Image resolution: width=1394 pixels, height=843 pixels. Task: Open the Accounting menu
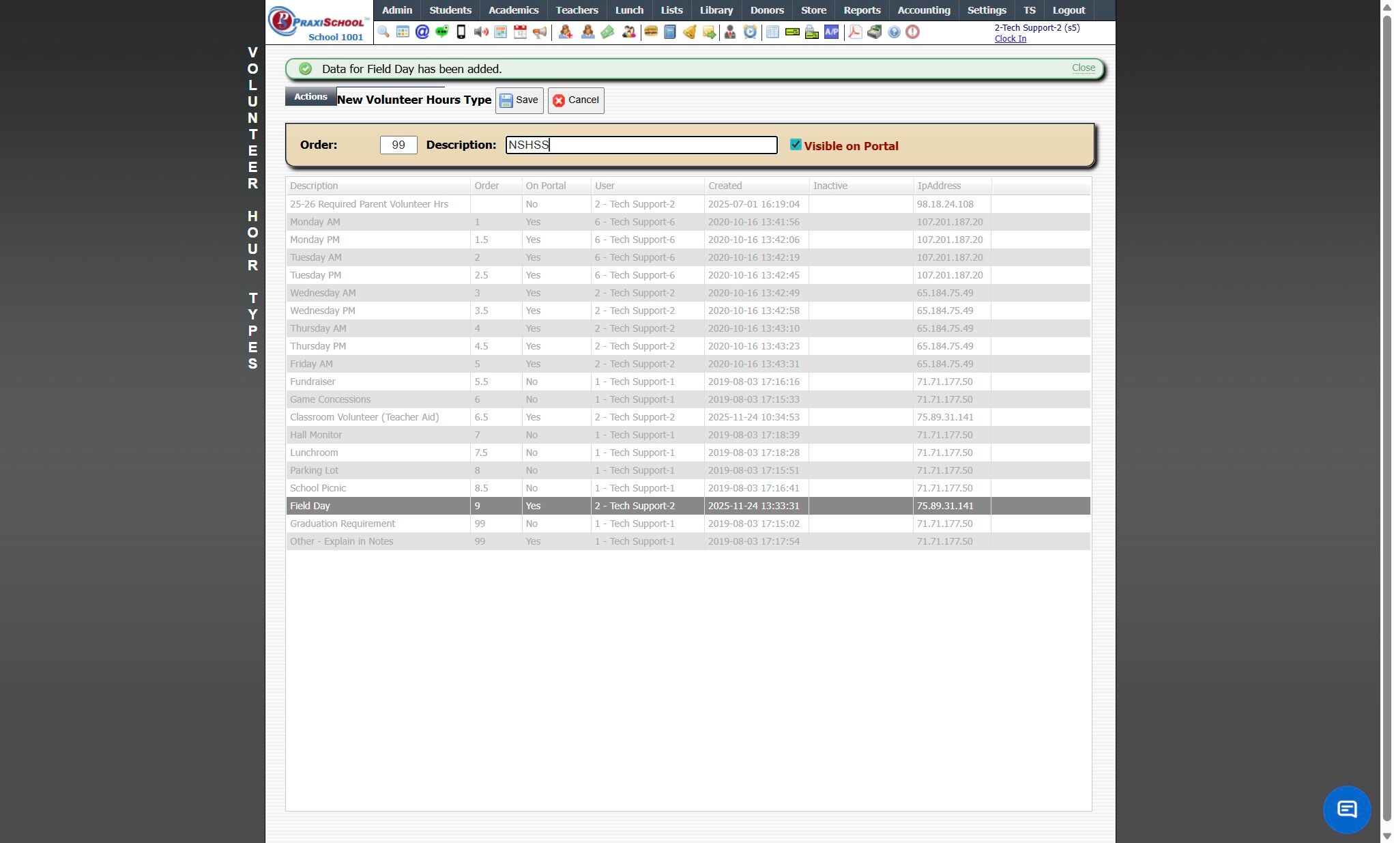point(923,10)
